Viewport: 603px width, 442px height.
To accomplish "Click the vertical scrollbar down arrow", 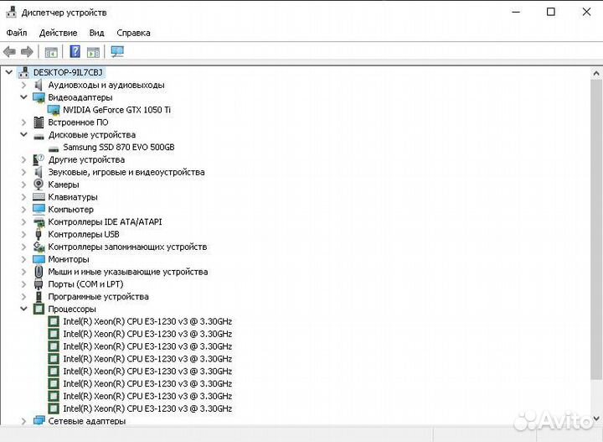I will click(595, 419).
